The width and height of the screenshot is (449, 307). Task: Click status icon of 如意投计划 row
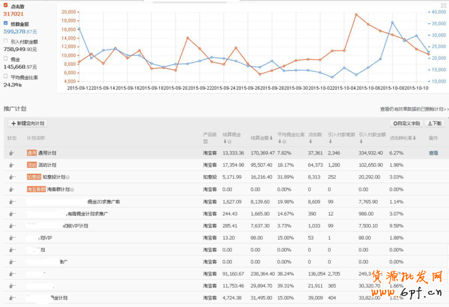12,177
